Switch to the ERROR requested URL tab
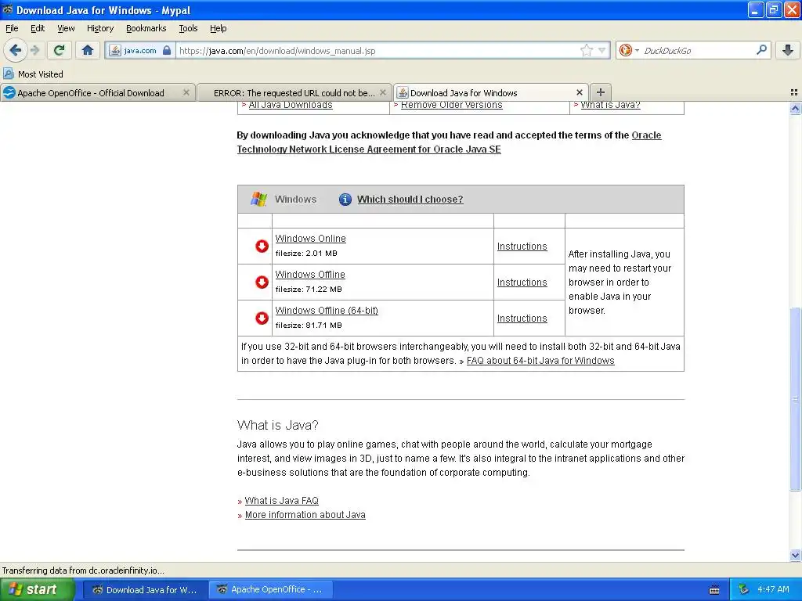The image size is (802, 601). 294,92
